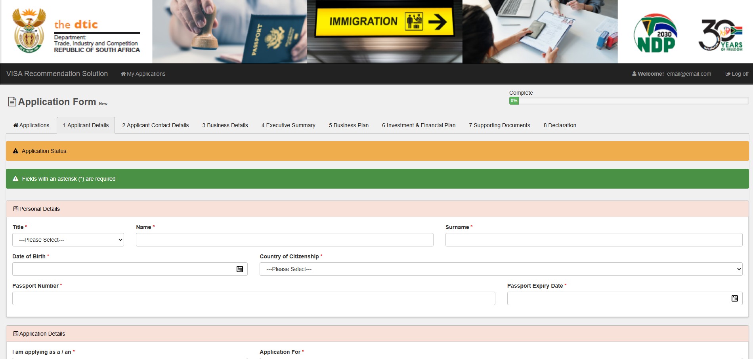Click the 30 Years of Freedom logo
The height and width of the screenshot is (359, 753).
[721, 35]
